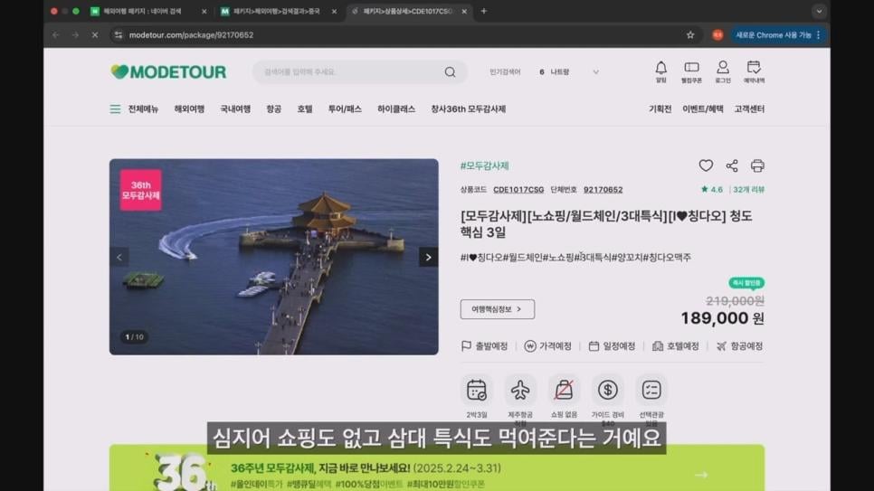Show previous image in photo carousel
Viewport: 874px width, 491px height.
pyautogui.click(x=119, y=257)
